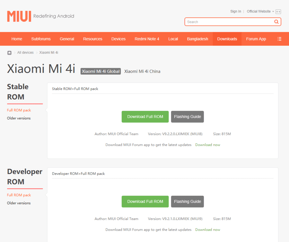Screen dimensions: 289x242
Task: Click Download now in Stable ROM panel
Action: (208, 145)
